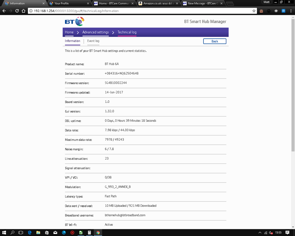Open Calculator from the taskbar
The width and height of the screenshot is (295, 236).
coord(89,233)
